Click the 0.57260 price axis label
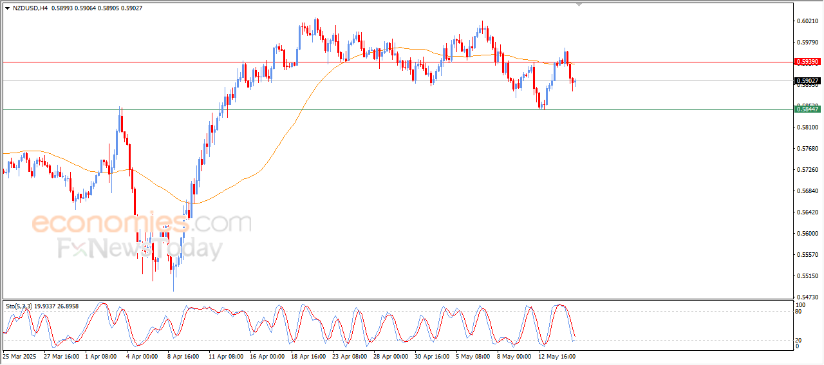This screenshot has width=824, height=365. (x=807, y=170)
